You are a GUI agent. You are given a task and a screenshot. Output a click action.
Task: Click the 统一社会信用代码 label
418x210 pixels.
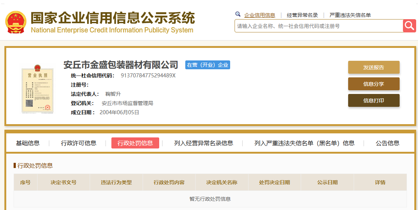93,76
